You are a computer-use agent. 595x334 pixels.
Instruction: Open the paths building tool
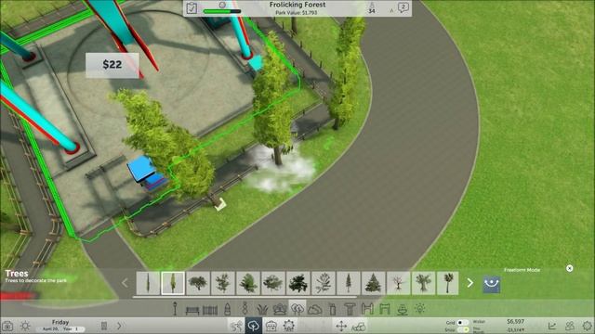pos(236,326)
